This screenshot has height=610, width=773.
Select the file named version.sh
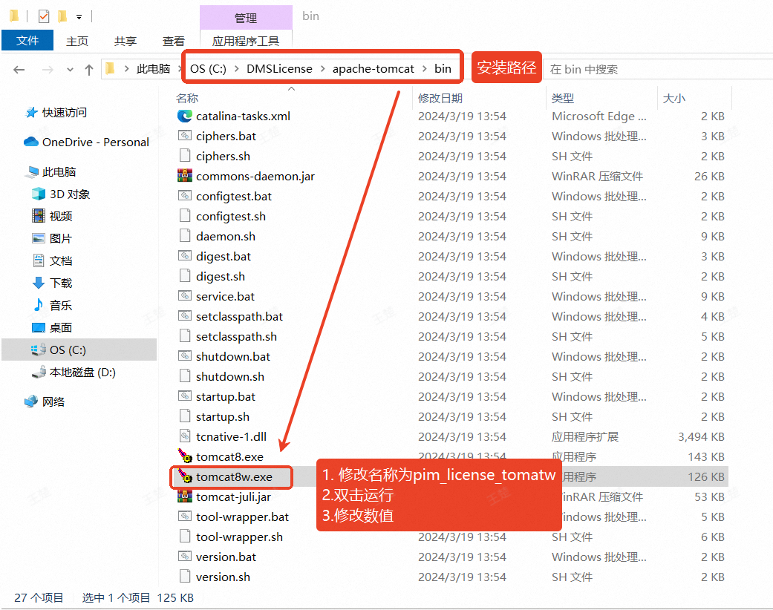223,577
